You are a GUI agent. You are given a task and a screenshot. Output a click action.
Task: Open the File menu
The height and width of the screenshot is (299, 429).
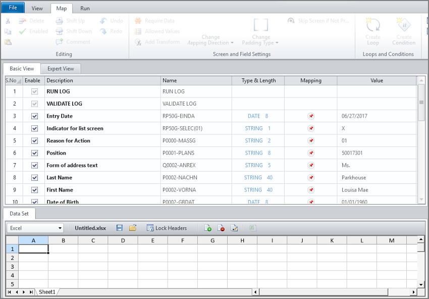click(x=13, y=8)
